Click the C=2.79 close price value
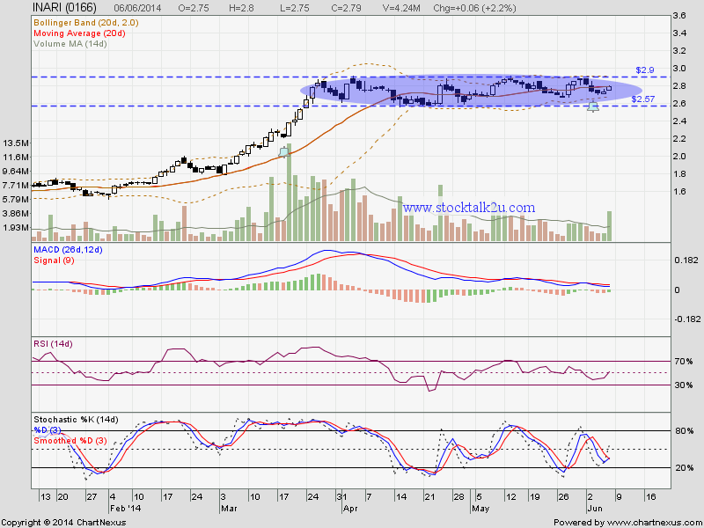704x528 pixels. click(x=344, y=8)
